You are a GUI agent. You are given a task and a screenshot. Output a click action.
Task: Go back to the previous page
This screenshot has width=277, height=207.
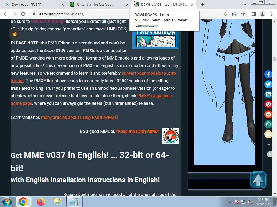point(6,14)
